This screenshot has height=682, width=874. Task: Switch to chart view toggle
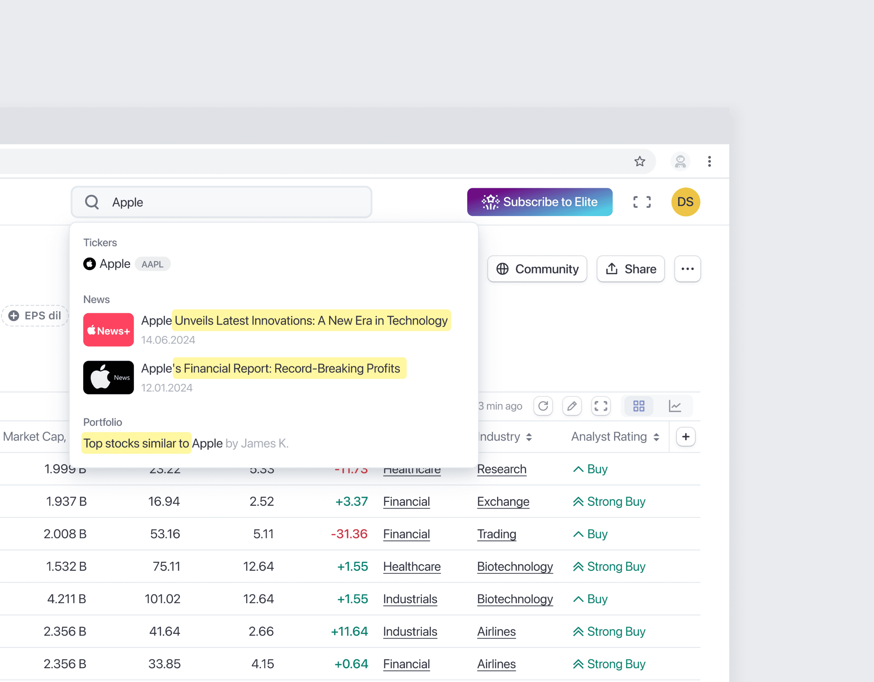click(675, 406)
